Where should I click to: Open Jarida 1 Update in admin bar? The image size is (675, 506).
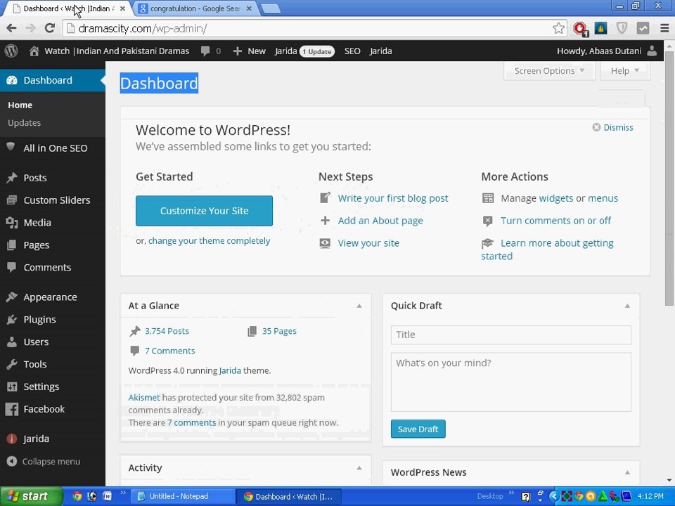click(x=304, y=51)
